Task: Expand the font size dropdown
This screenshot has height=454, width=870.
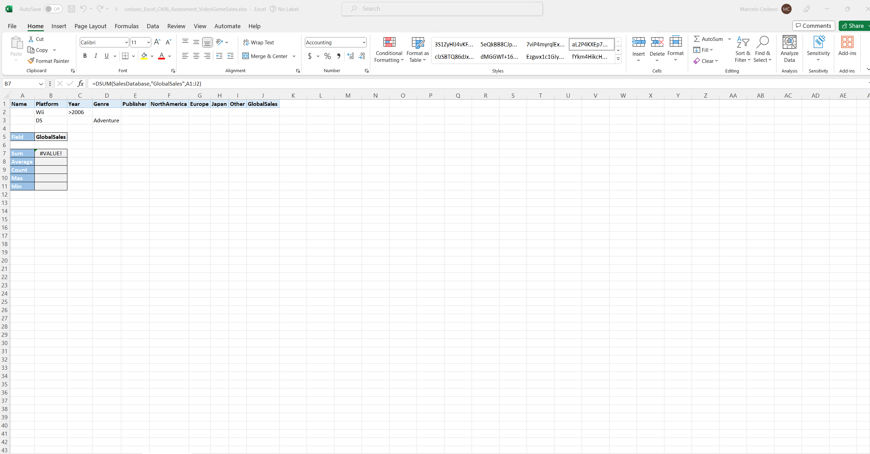Action: coord(148,42)
